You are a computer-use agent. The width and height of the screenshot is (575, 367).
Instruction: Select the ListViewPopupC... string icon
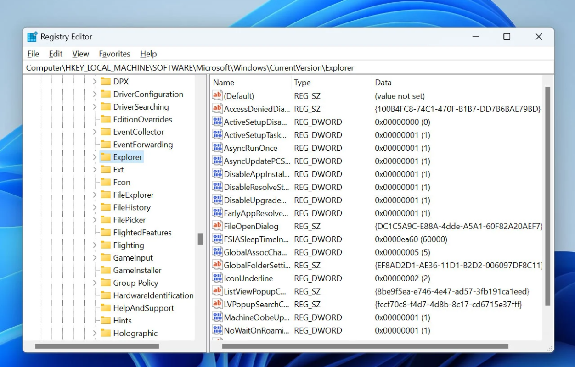(217, 291)
